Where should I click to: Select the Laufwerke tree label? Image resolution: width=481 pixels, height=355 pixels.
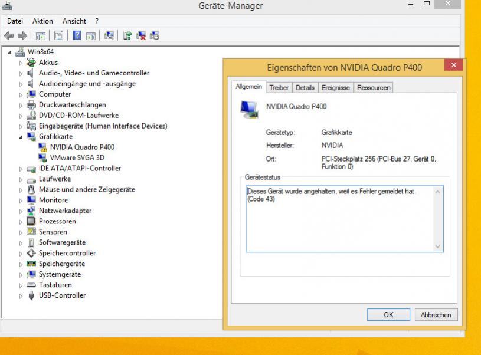55,179
